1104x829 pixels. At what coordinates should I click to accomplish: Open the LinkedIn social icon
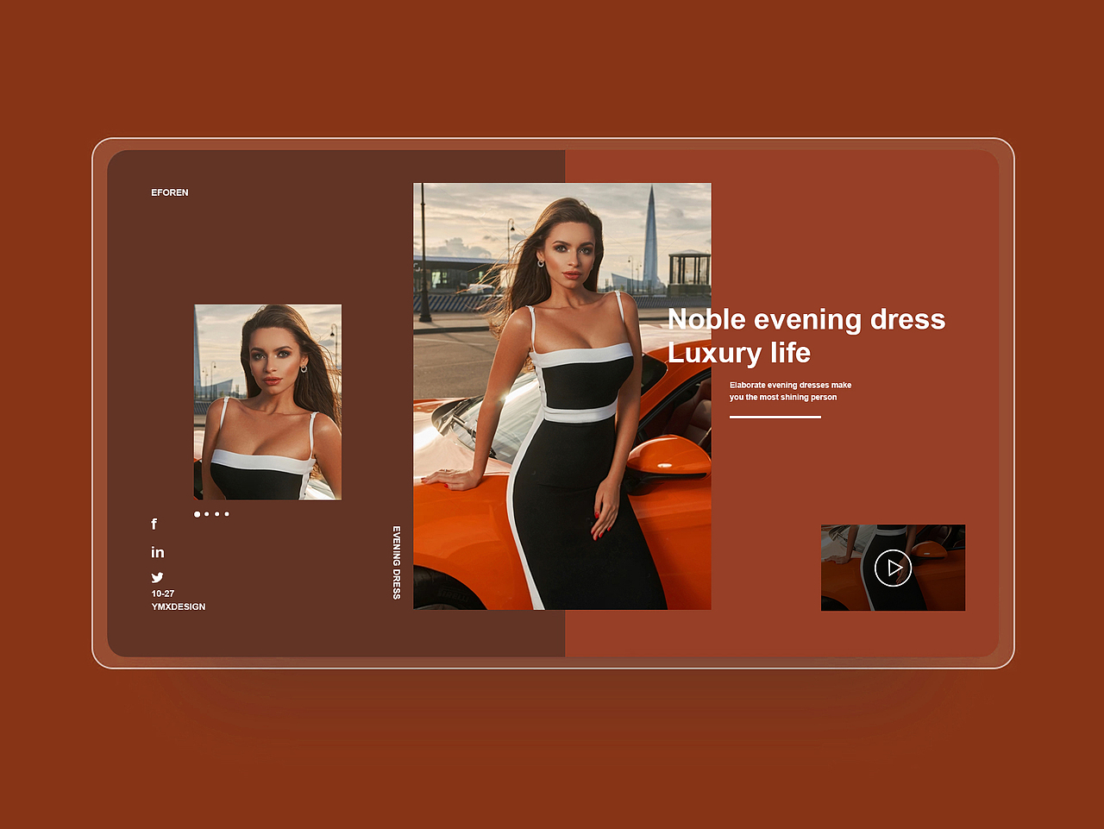click(x=158, y=552)
